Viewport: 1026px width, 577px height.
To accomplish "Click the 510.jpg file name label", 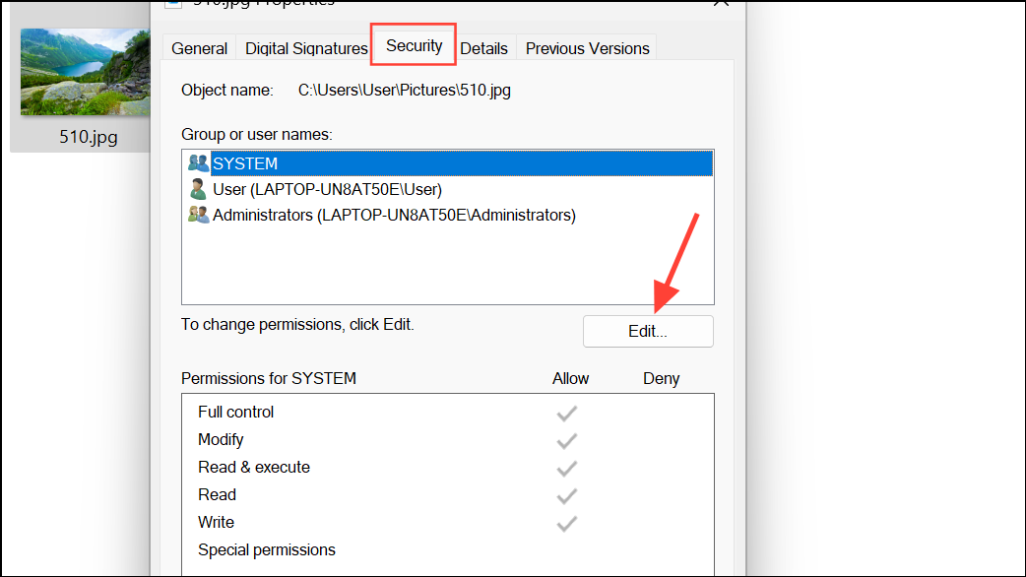I will [89, 137].
